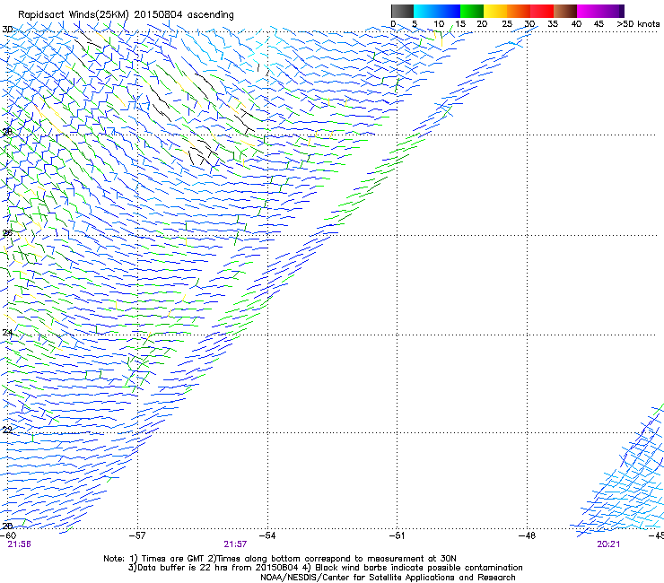Click the '45' legend scale number

point(598,24)
